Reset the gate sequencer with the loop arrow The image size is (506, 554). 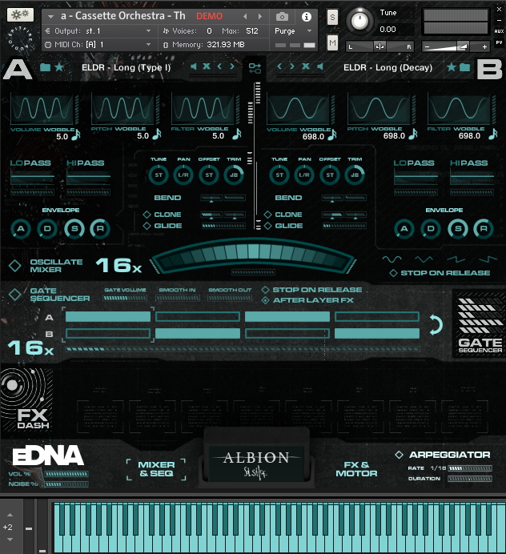pos(436,325)
